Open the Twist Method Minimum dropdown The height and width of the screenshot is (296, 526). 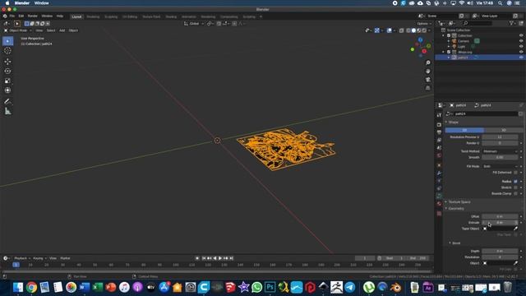tap(500, 151)
